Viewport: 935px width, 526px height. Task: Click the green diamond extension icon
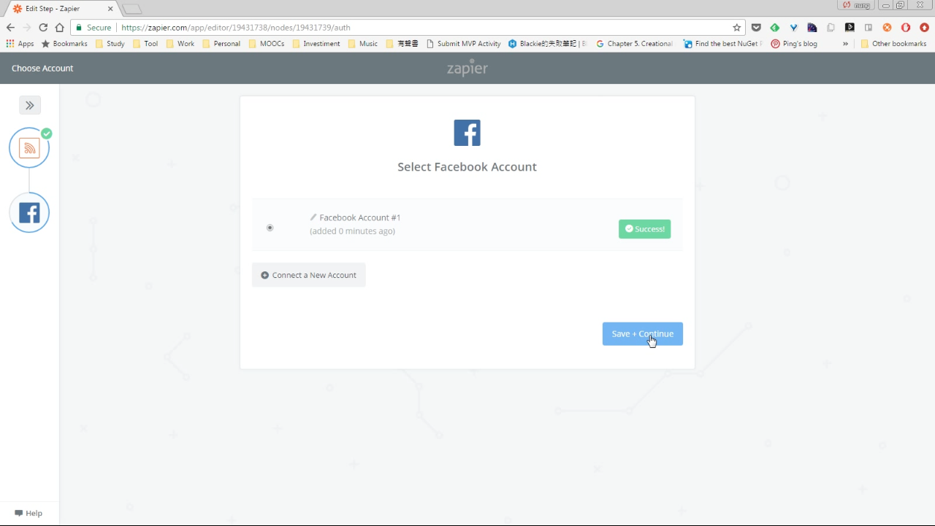[775, 28]
